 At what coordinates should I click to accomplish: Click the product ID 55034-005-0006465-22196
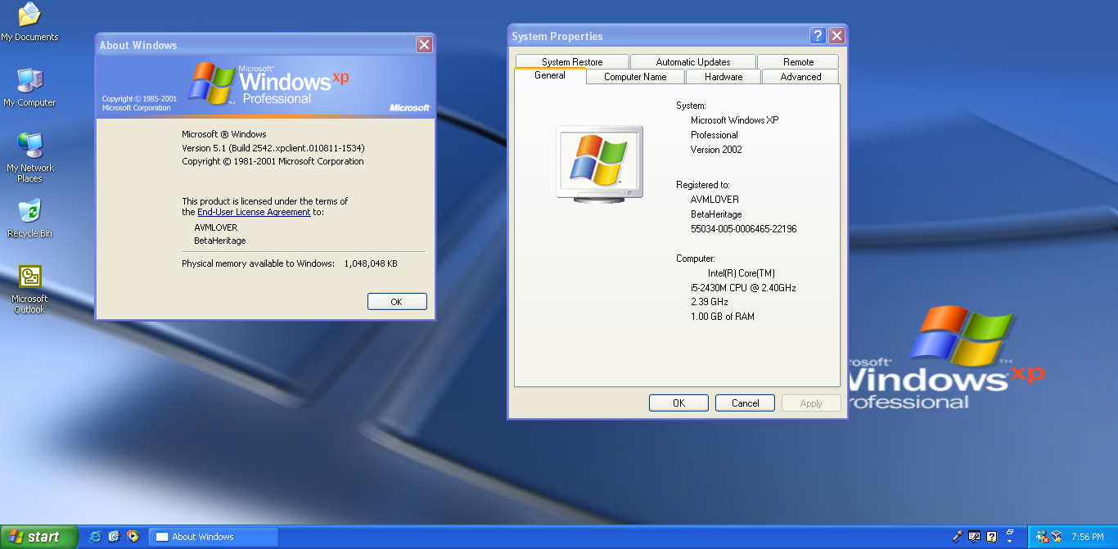[744, 229]
